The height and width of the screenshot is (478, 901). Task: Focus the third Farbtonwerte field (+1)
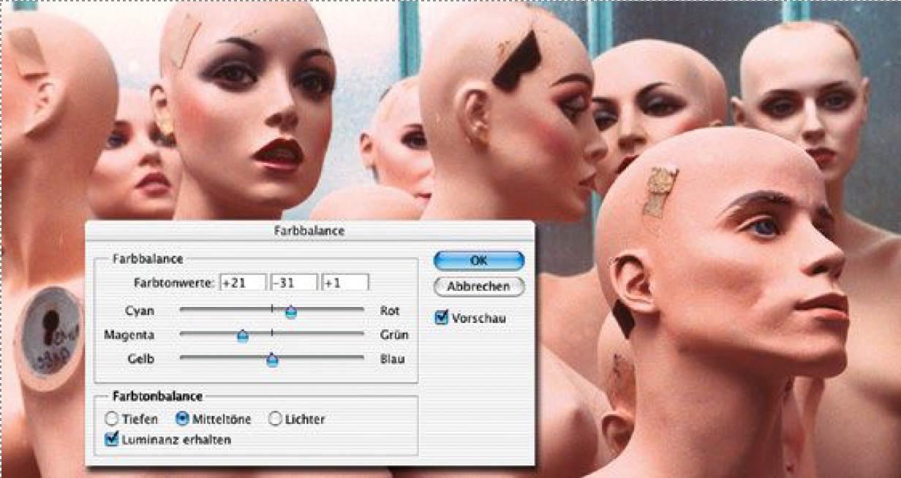pos(345,282)
